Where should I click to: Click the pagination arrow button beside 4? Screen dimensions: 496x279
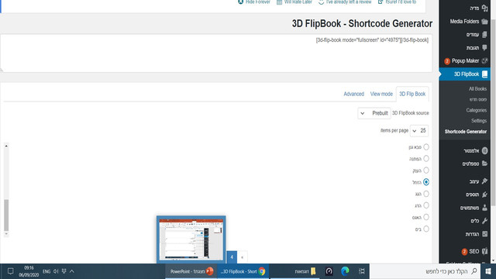point(243,257)
